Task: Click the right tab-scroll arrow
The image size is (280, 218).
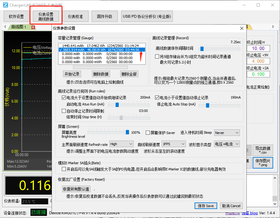Action: coord(273,27)
